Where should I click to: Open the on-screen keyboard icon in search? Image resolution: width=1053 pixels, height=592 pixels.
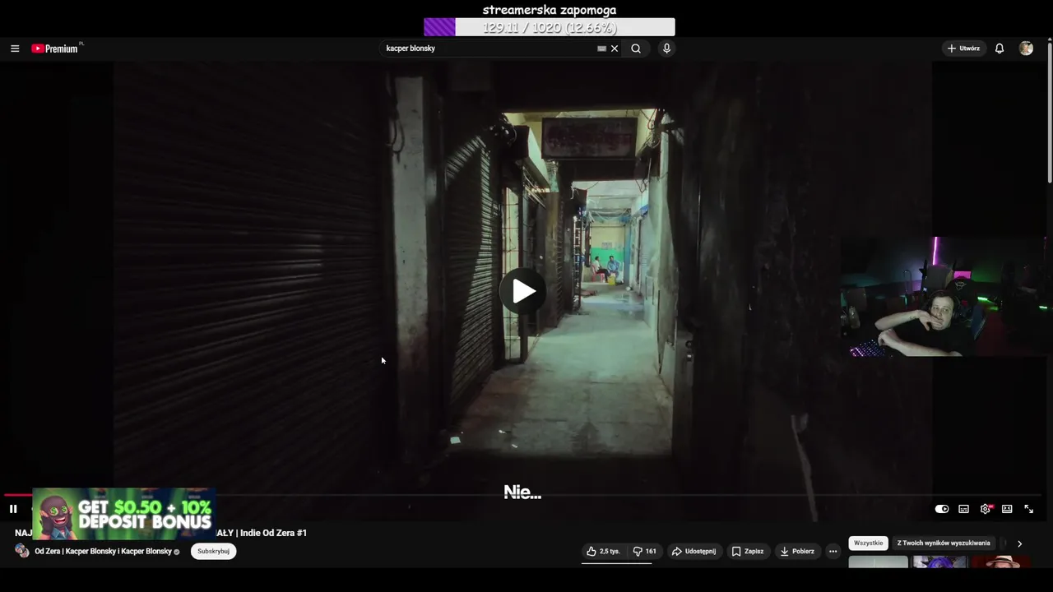tap(601, 49)
